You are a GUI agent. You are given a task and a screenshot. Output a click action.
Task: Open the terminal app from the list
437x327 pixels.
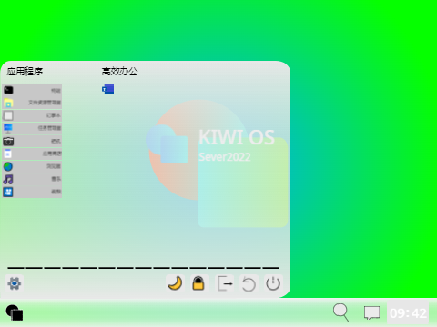point(32,90)
